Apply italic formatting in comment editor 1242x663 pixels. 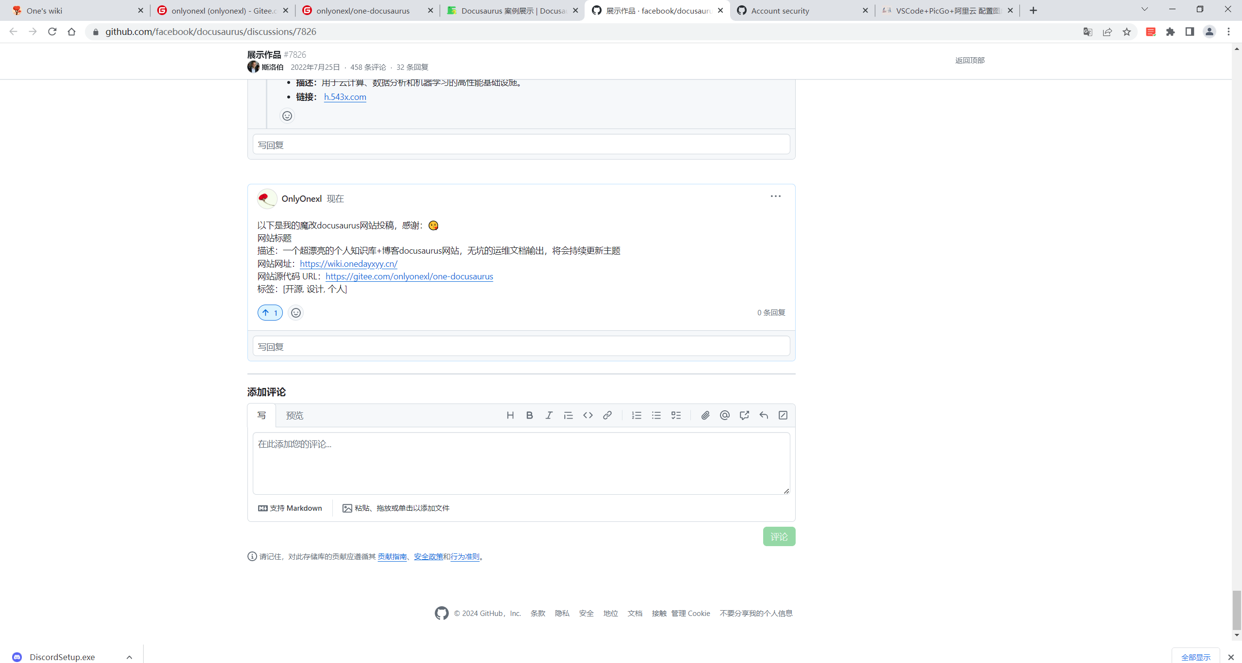coord(549,415)
